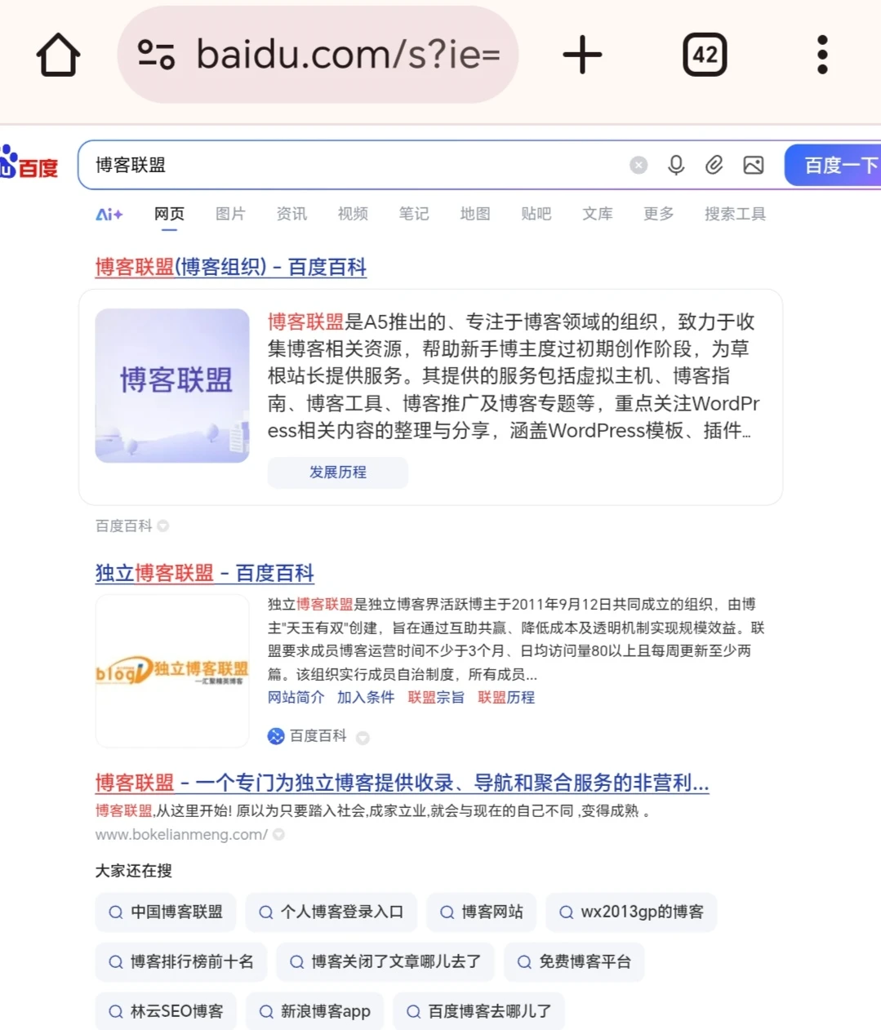This screenshot has width=881, height=1030.
Task: Open the 联盟历程 sublink
Action: pyautogui.click(x=506, y=698)
